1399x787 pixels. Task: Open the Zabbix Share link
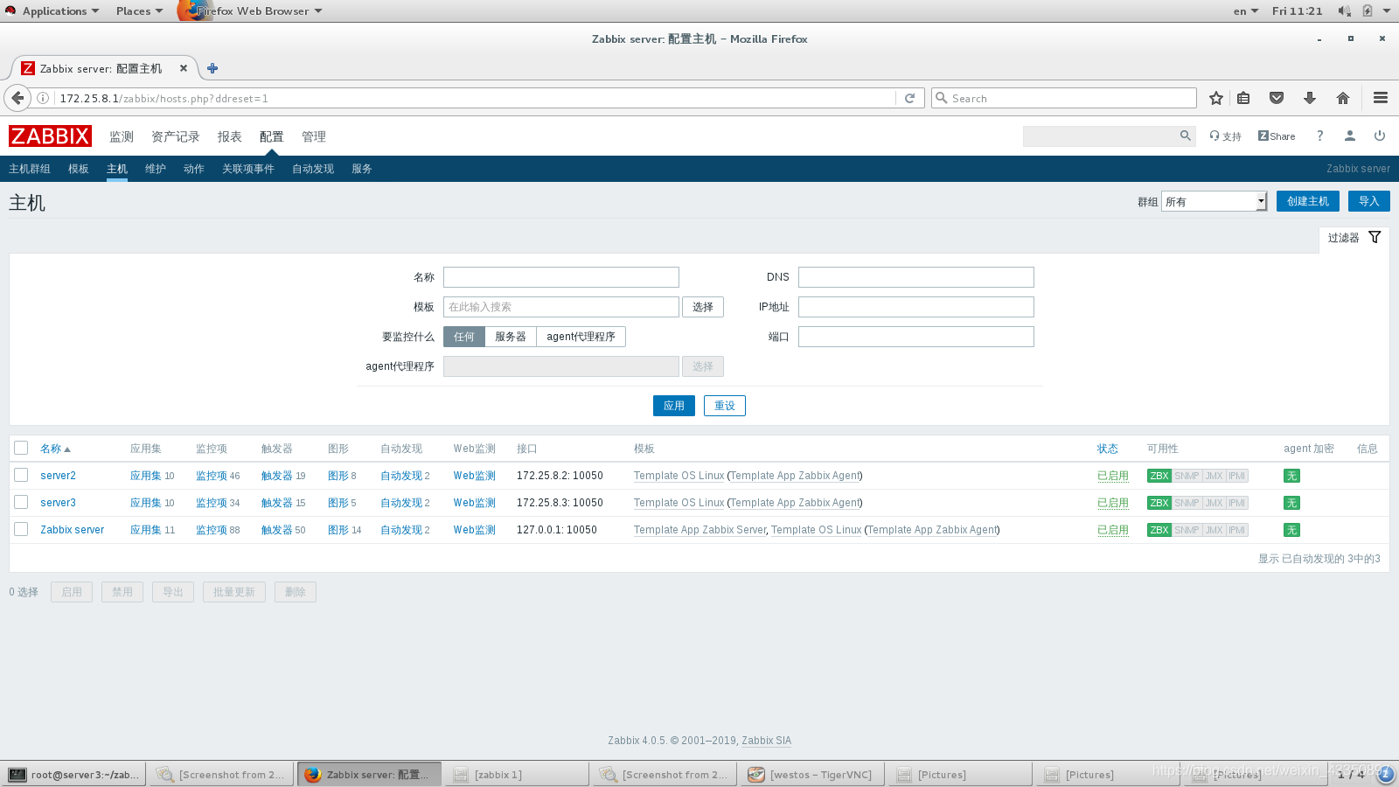point(1277,136)
